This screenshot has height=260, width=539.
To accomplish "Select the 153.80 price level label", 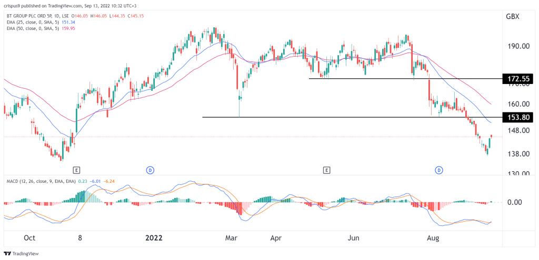I will [518, 117].
